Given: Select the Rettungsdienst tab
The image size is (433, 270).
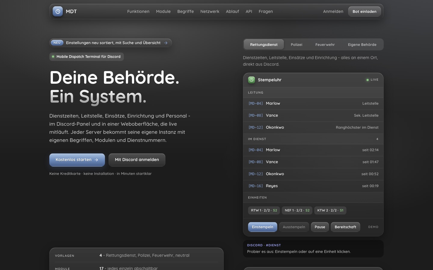Looking at the screenshot, I should 264,44.
